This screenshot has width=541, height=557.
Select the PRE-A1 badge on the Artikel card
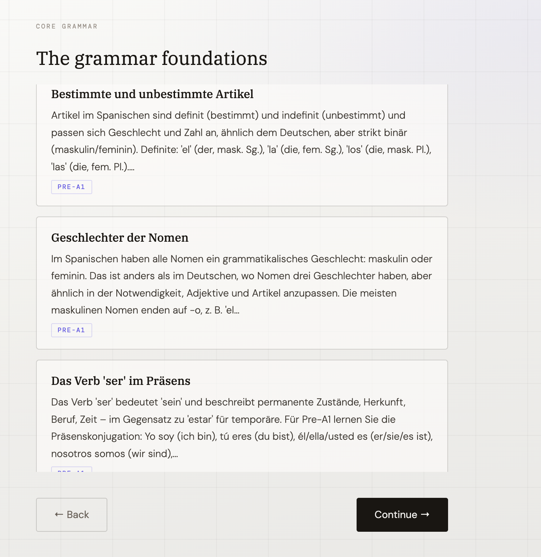coord(71,187)
